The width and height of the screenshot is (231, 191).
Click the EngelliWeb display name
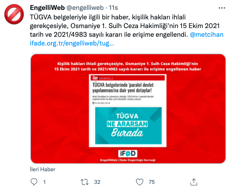click(47, 8)
